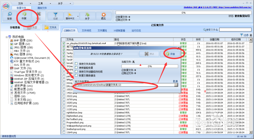Click the Search (搜索) toolbar button
Viewport: 254px width, 139px height.
click(x=10, y=16)
